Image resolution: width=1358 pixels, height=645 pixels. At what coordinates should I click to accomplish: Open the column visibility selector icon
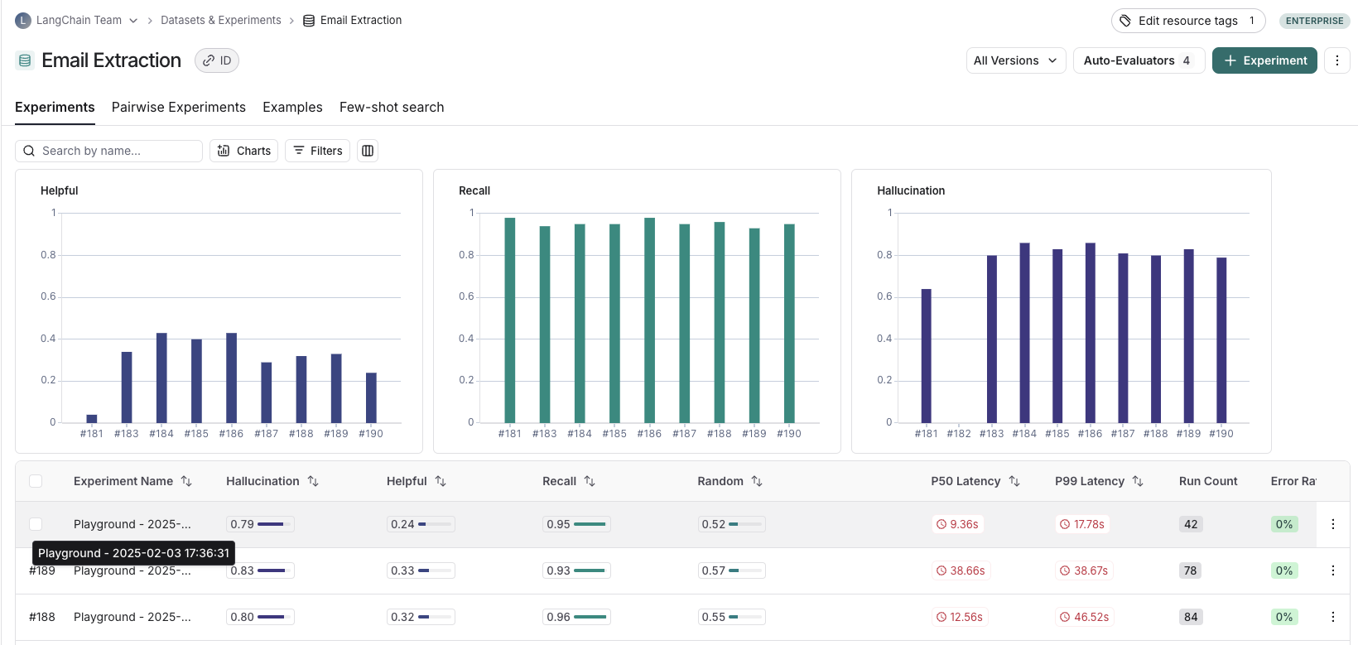tap(368, 151)
